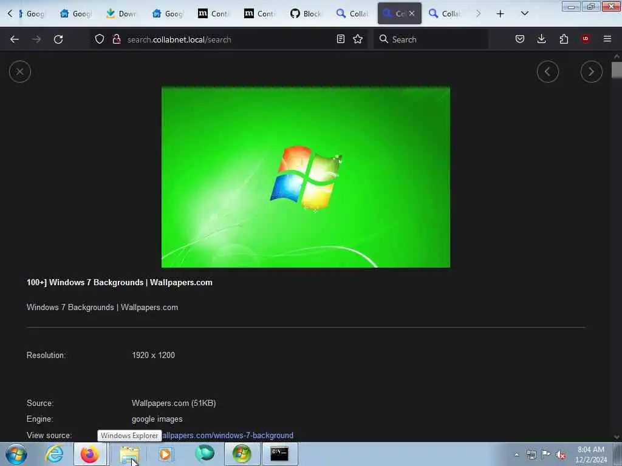This screenshot has width=622, height=466.
Task: Launch Internet Explorer from the taskbar
Action: [54, 454]
